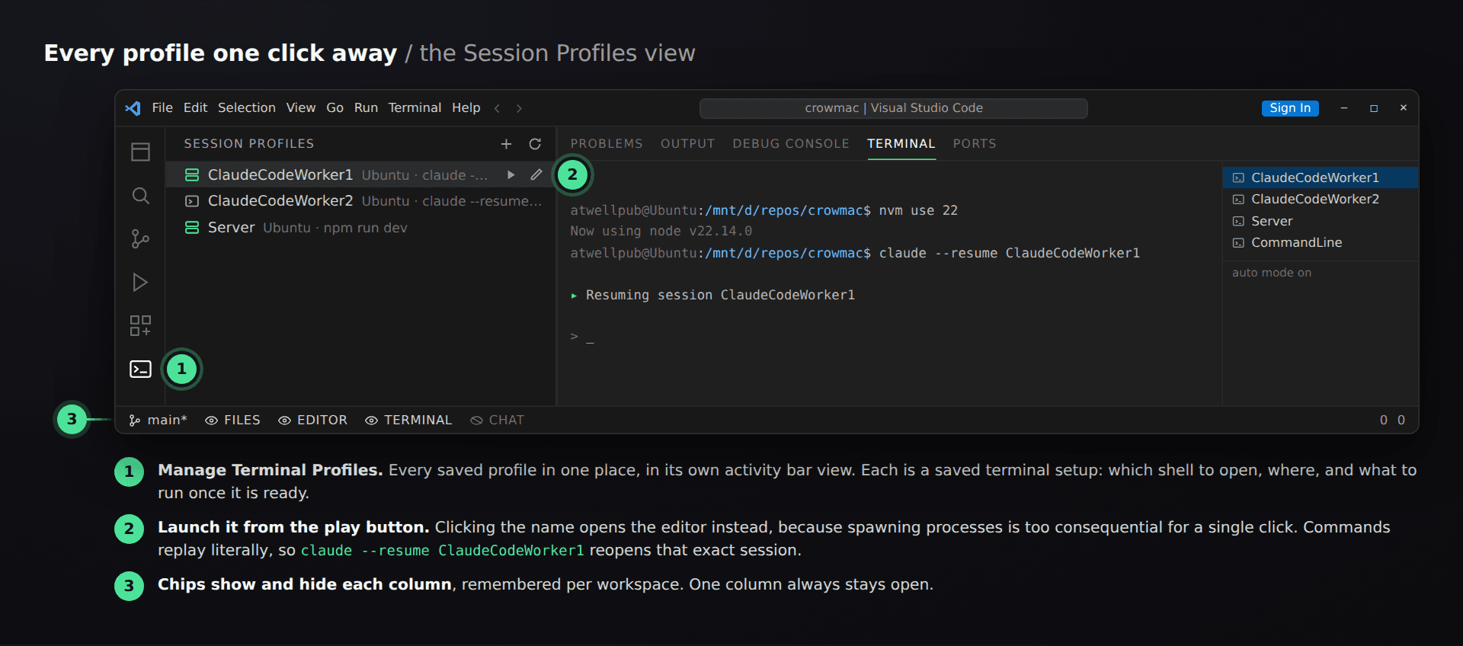Screen dimensions: 1463x646
Task: Click the git branch icon in status bar
Action: click(x=135, y=421)
